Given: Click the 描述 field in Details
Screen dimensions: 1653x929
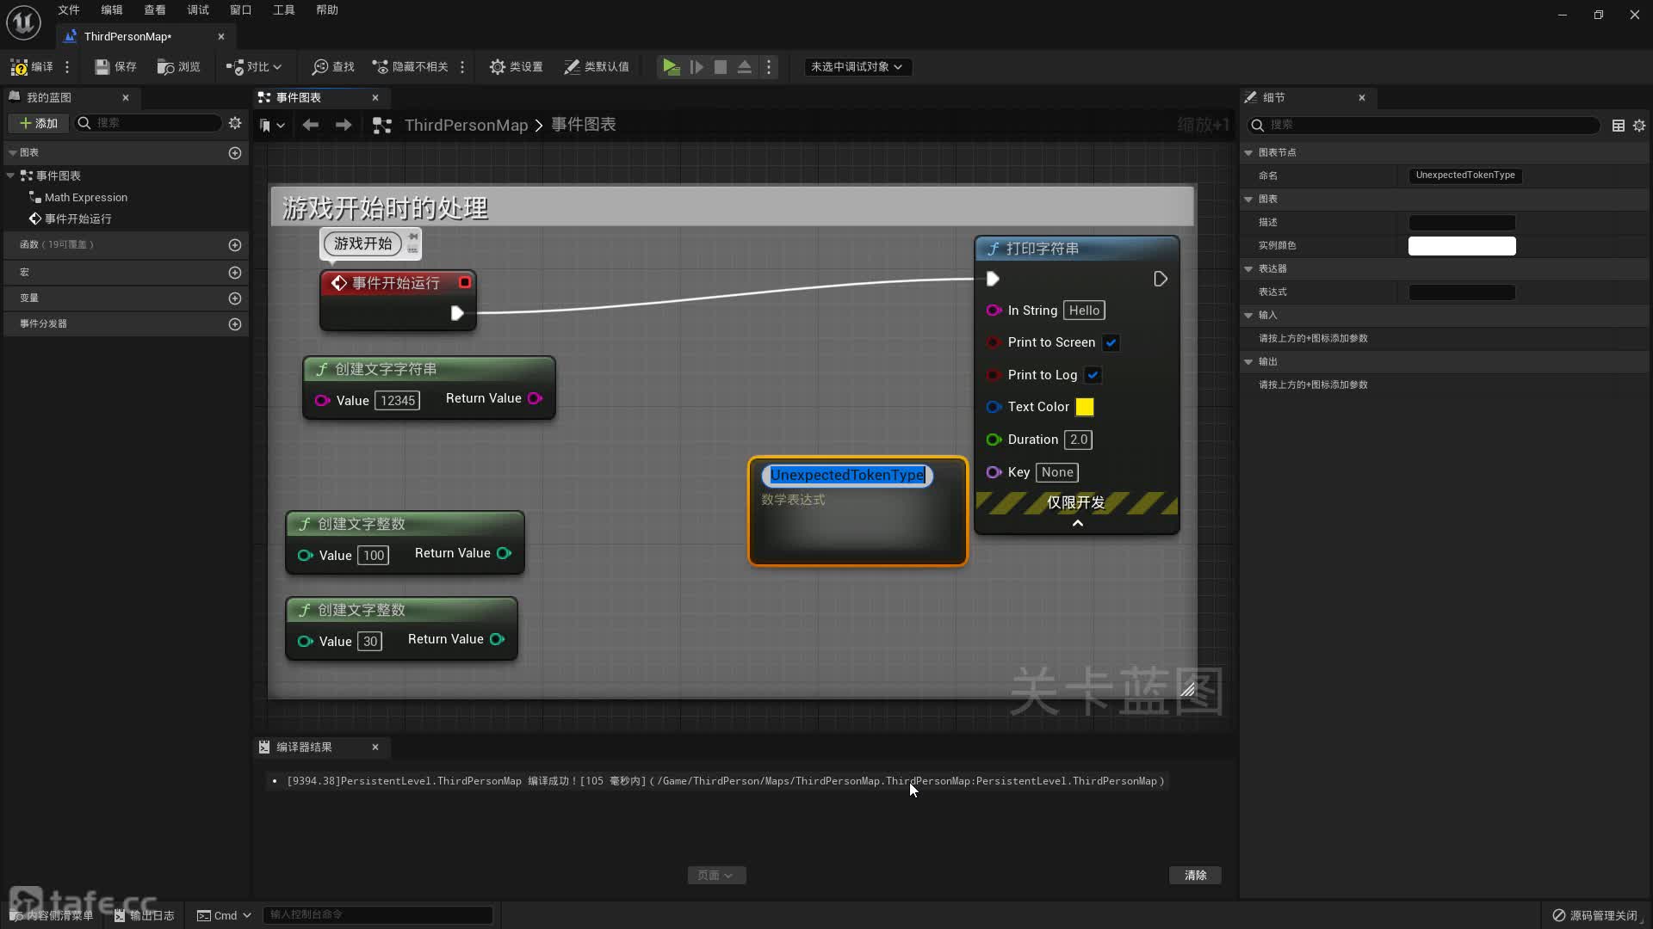Looking at the screenshot, I should (x=1462, y=223).
